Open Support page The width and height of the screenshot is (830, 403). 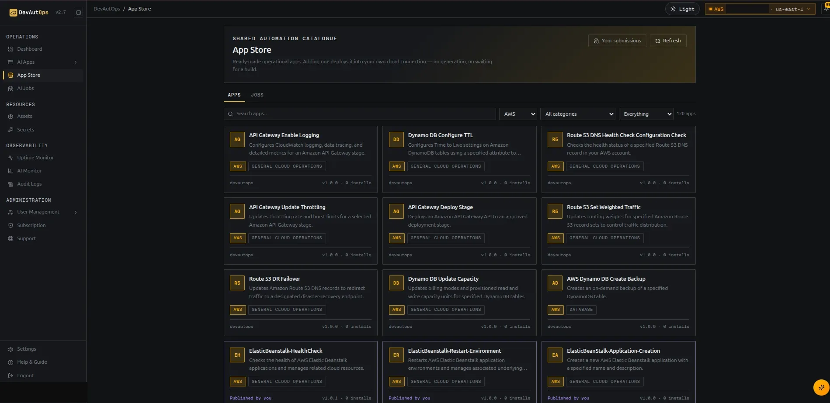click(42, 238)
